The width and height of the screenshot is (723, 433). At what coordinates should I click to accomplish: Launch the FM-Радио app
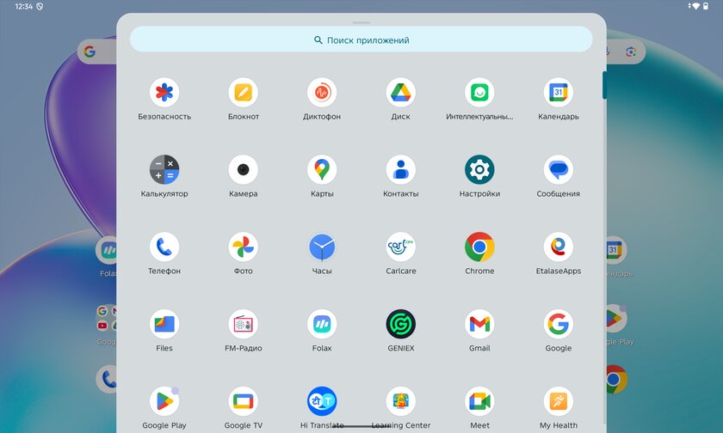[x=243, y=325]
